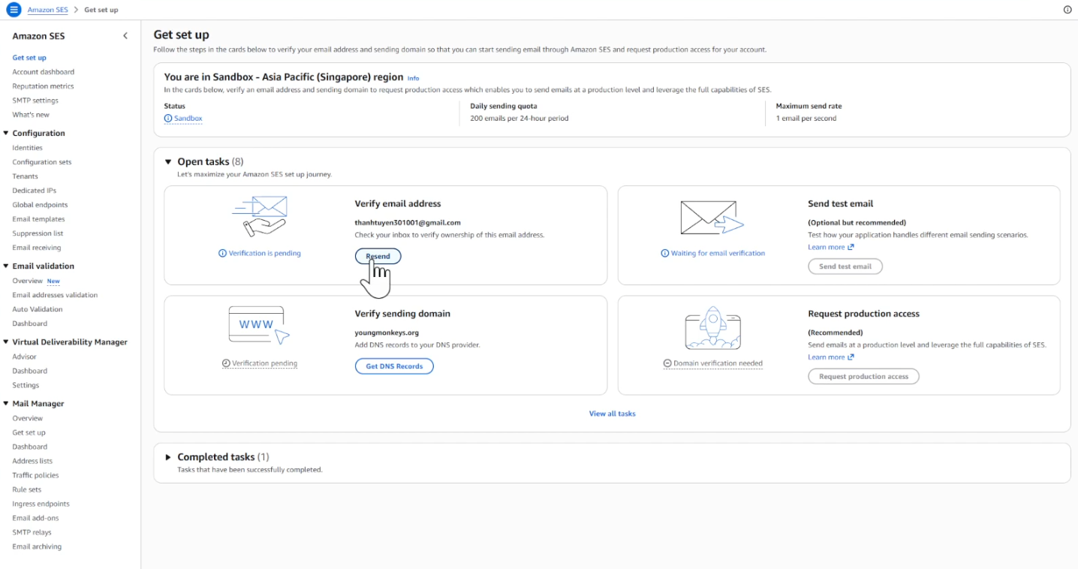The width and height of the screenshot is (1078, 569).
Task: Collapse the Amazon SES sidebar chevron
Action: 125,36
